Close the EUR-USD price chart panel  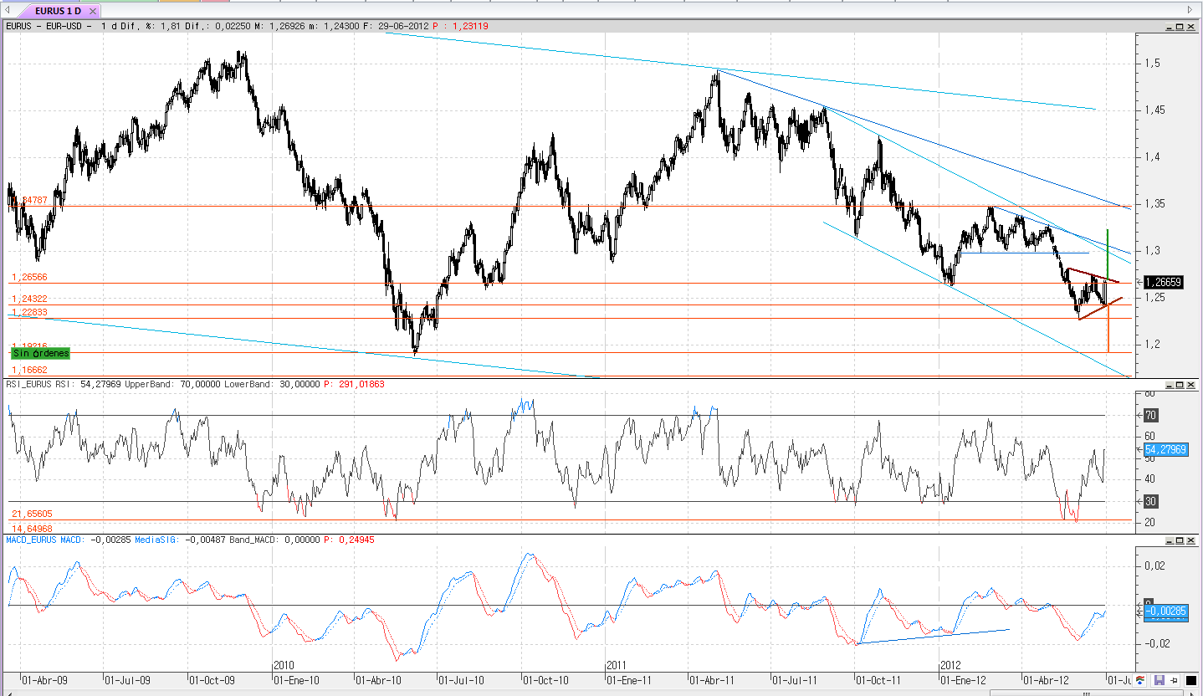[1191, 27]
